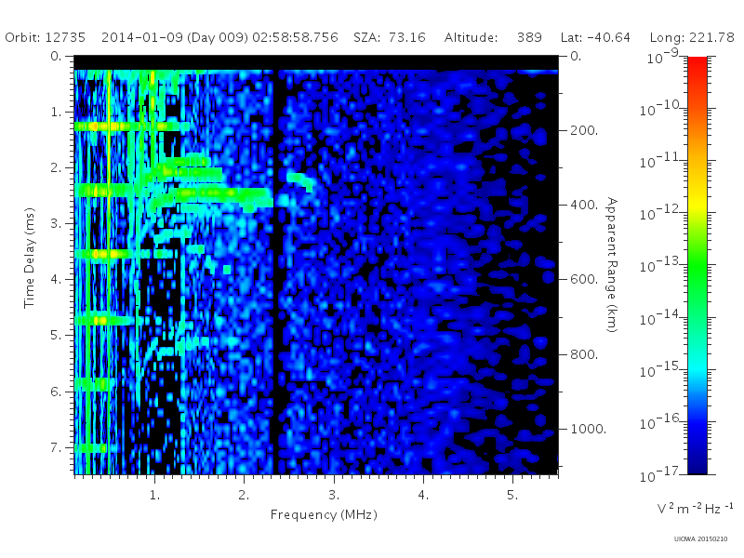Click the bright green echo near 2 MHz
Image resolution: width=744 pixels, height=558 pixels.
click(223, 193)
